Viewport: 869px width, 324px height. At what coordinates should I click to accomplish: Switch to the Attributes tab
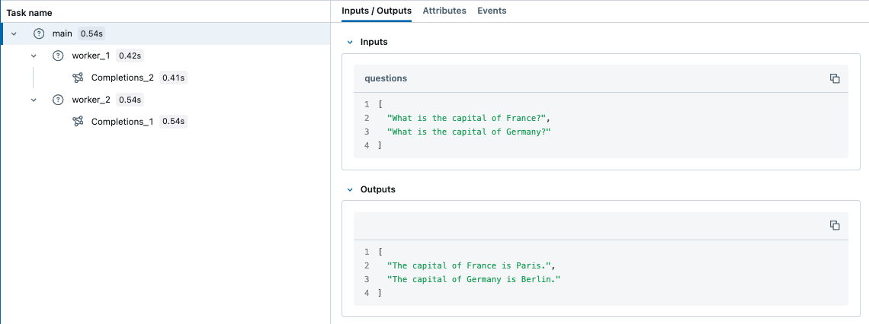point(444,11)
